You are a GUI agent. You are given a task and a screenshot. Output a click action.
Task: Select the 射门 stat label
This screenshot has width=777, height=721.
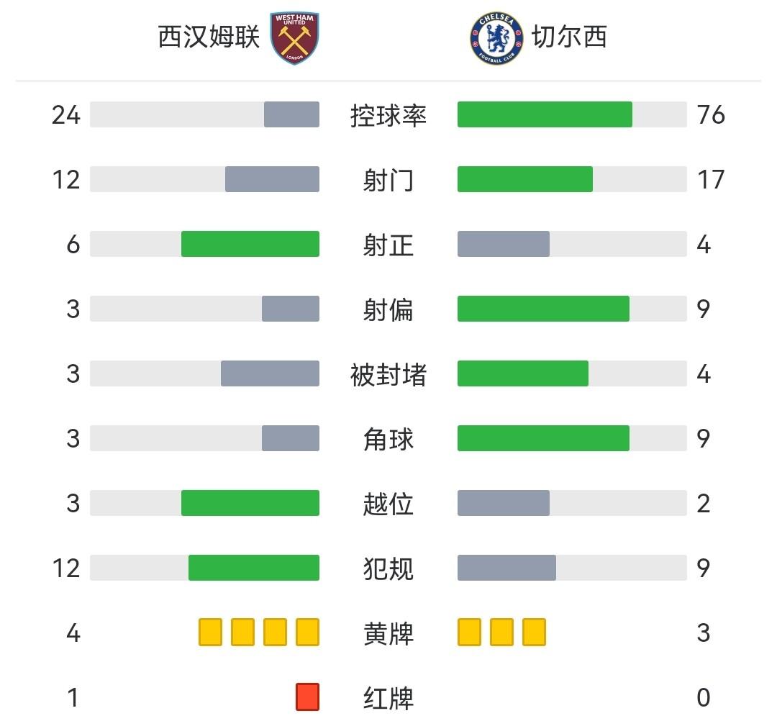[388, 180]
